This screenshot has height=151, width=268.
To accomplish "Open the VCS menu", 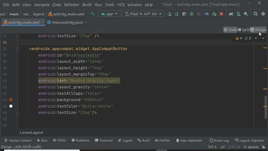I will [x=121, y=5].
